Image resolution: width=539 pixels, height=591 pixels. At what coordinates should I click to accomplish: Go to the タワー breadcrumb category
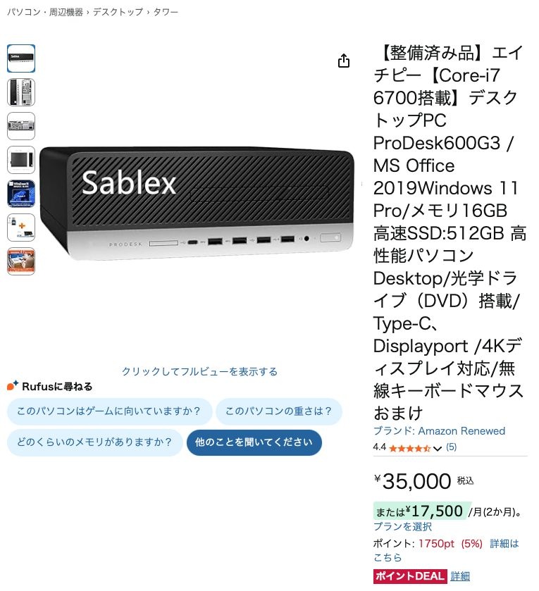(166, 12)
